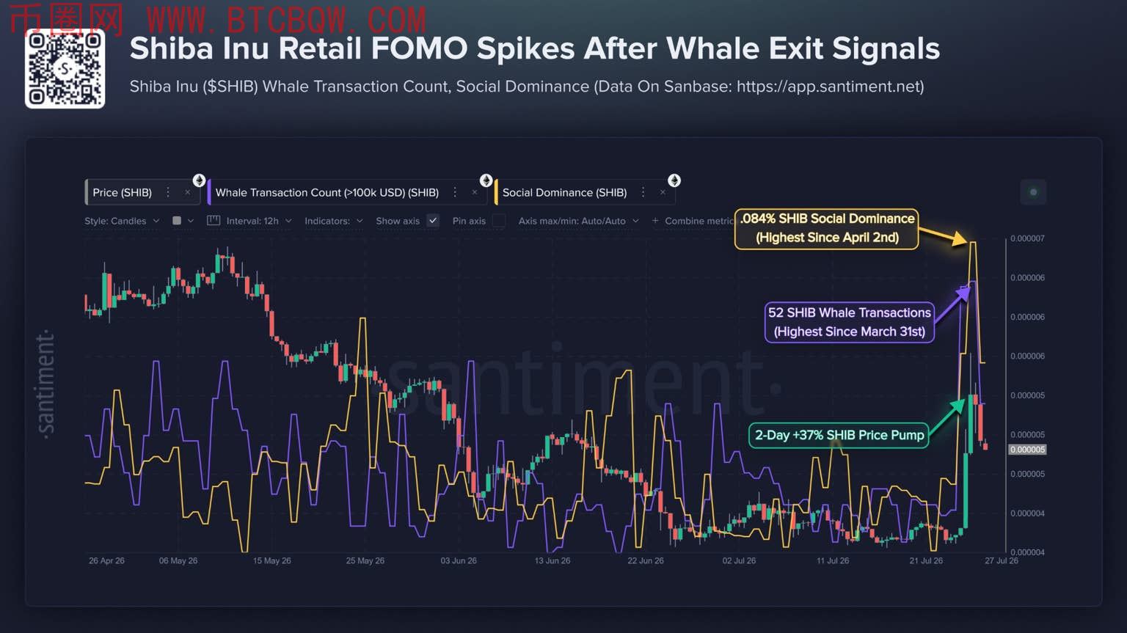Open the Axis max/min Auto/Auto dropdown

pos(578,221)
